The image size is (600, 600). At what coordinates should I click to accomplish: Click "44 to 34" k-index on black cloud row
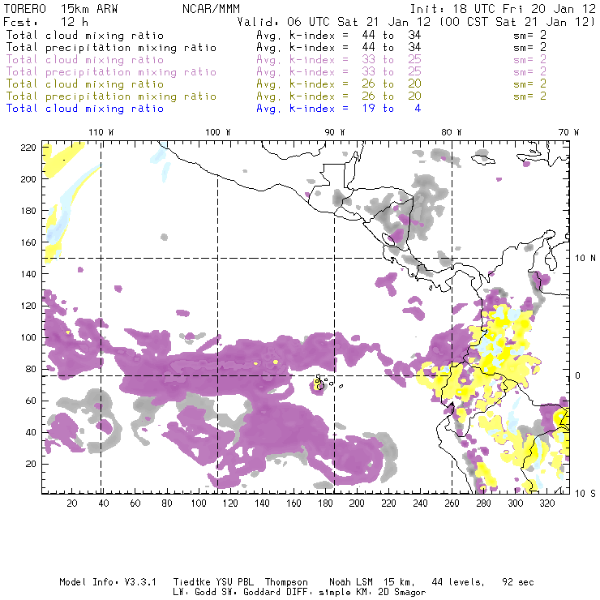point(392,36)
